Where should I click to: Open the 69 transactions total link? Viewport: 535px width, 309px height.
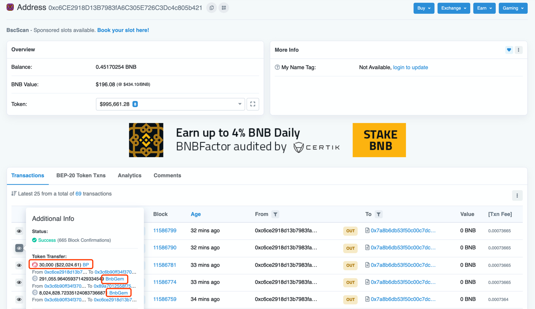point(78,194)
